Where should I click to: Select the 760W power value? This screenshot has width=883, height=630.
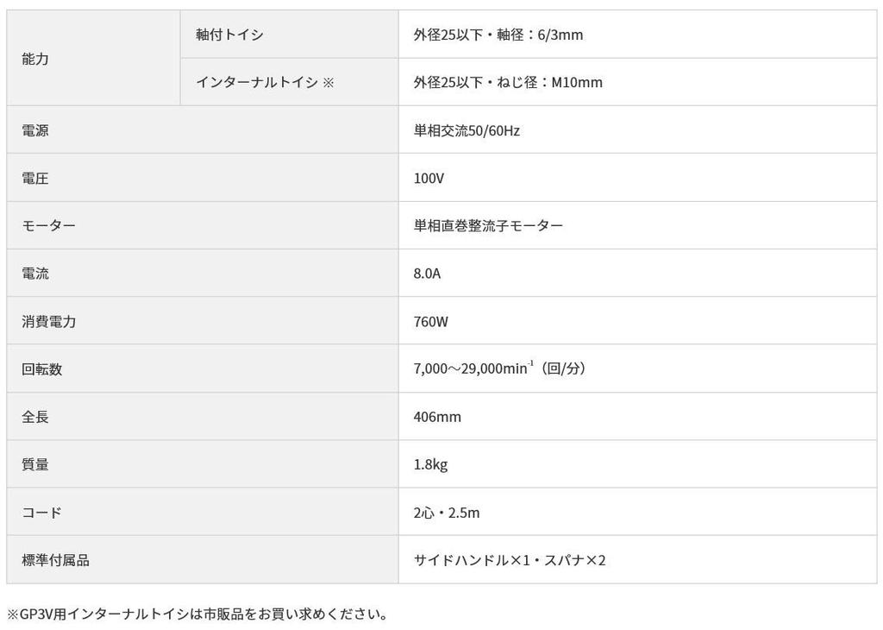pos(431,321)
